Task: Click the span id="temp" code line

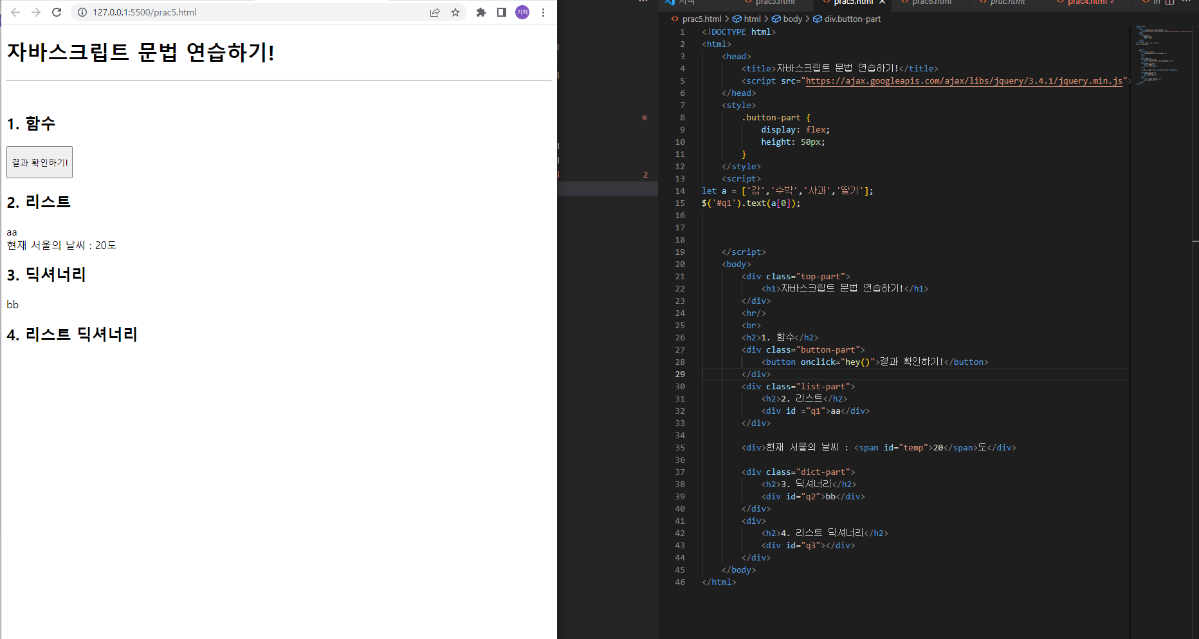Action: pyautogui.click(x=879, y=448)
